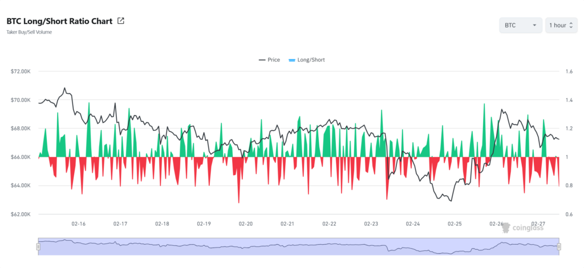Click the middle of the range overview strip
The image size is (584, 268).
(298, 246)
